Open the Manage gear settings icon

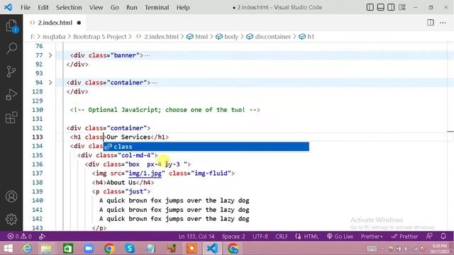pyautogui.click(x=11, y=220)
